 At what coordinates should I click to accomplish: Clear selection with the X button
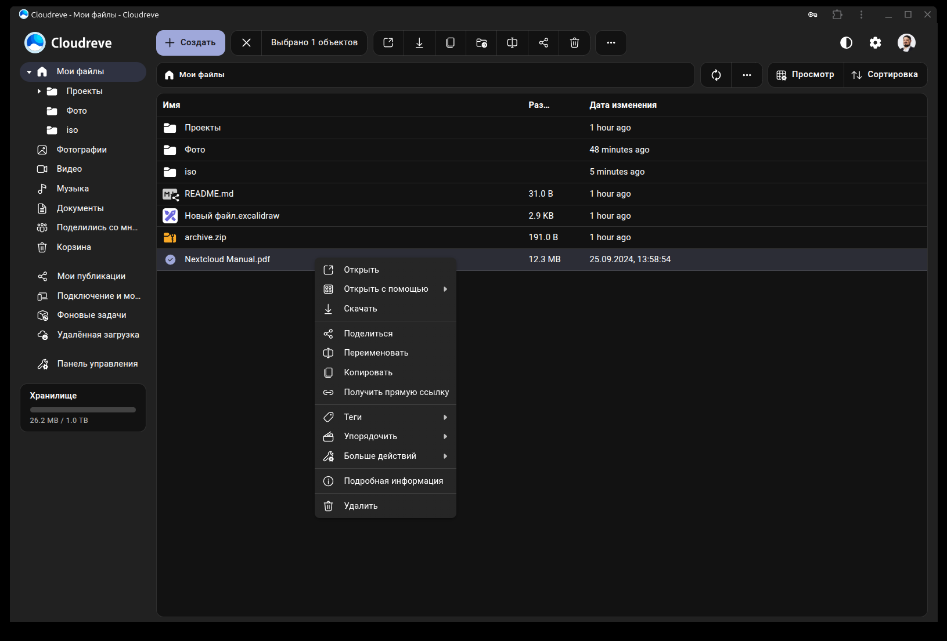pos(246,43)
